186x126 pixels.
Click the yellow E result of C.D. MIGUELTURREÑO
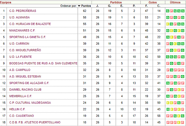coord(175,50)
